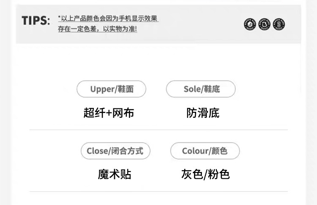This screenshot has height=205, width=317.
Task: Click the rightmost Babaya Kids round badge
Action: click(279, 25)
